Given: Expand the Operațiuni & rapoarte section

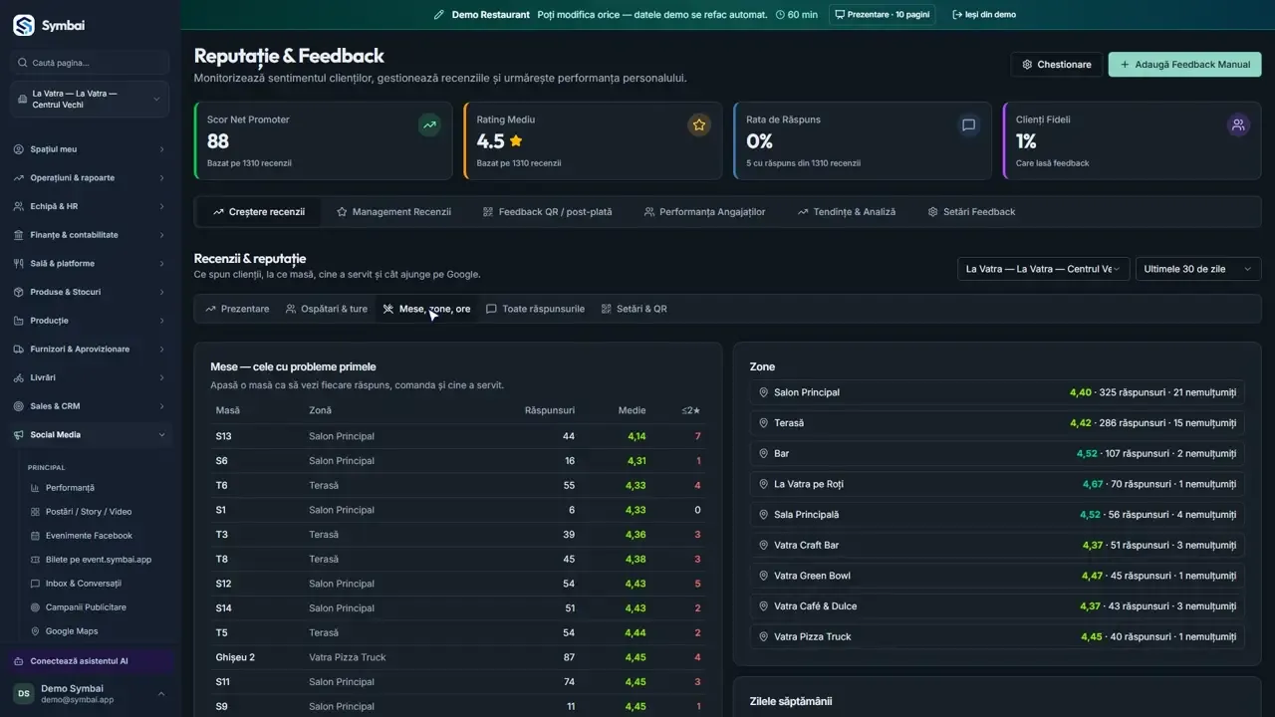Looking at the screenshot, I should click(91, 178).
